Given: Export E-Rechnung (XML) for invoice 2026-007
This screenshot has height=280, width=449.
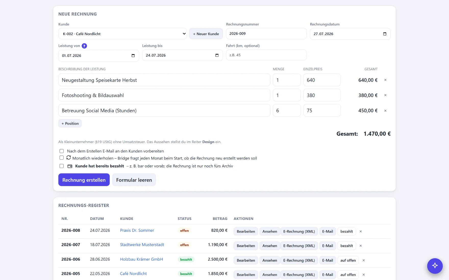Looking at the screenshot, I should tap(299, 246).
